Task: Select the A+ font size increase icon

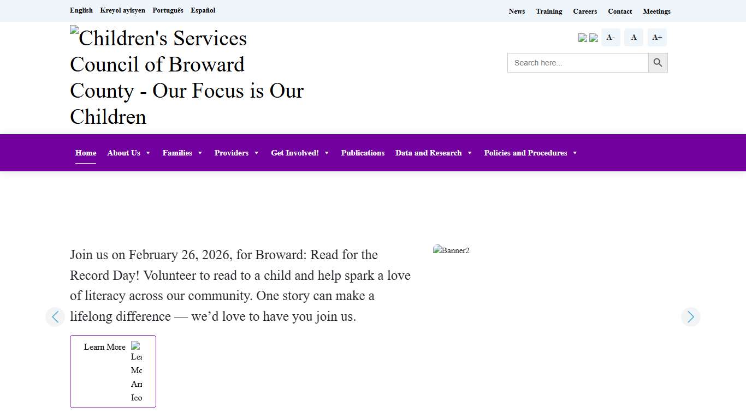Action: (x=657, y=37)
